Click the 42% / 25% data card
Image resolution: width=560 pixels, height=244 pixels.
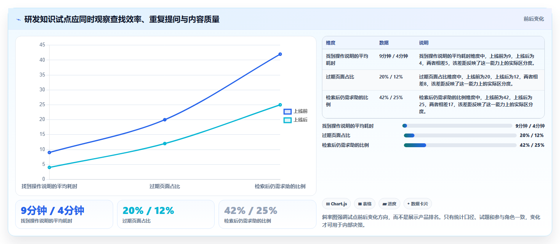point(267,214)
